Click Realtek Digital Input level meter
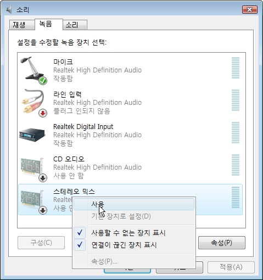The image size is (263, 280). pos(236,132)
